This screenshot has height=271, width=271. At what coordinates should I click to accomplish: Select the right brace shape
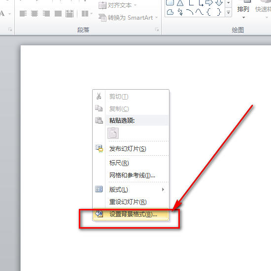coord(219,12)
